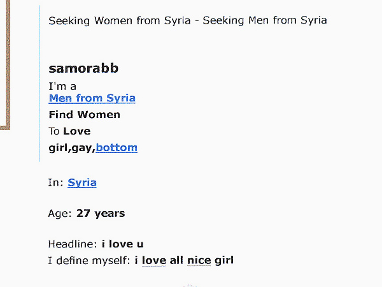This screenshot has height=287, width=382.
Task: Click the "I'm a" label
Action: [62, 86]
